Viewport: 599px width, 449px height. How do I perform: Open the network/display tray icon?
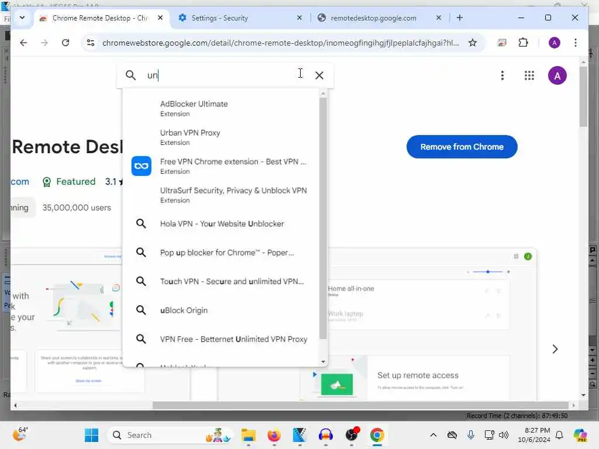489,435
